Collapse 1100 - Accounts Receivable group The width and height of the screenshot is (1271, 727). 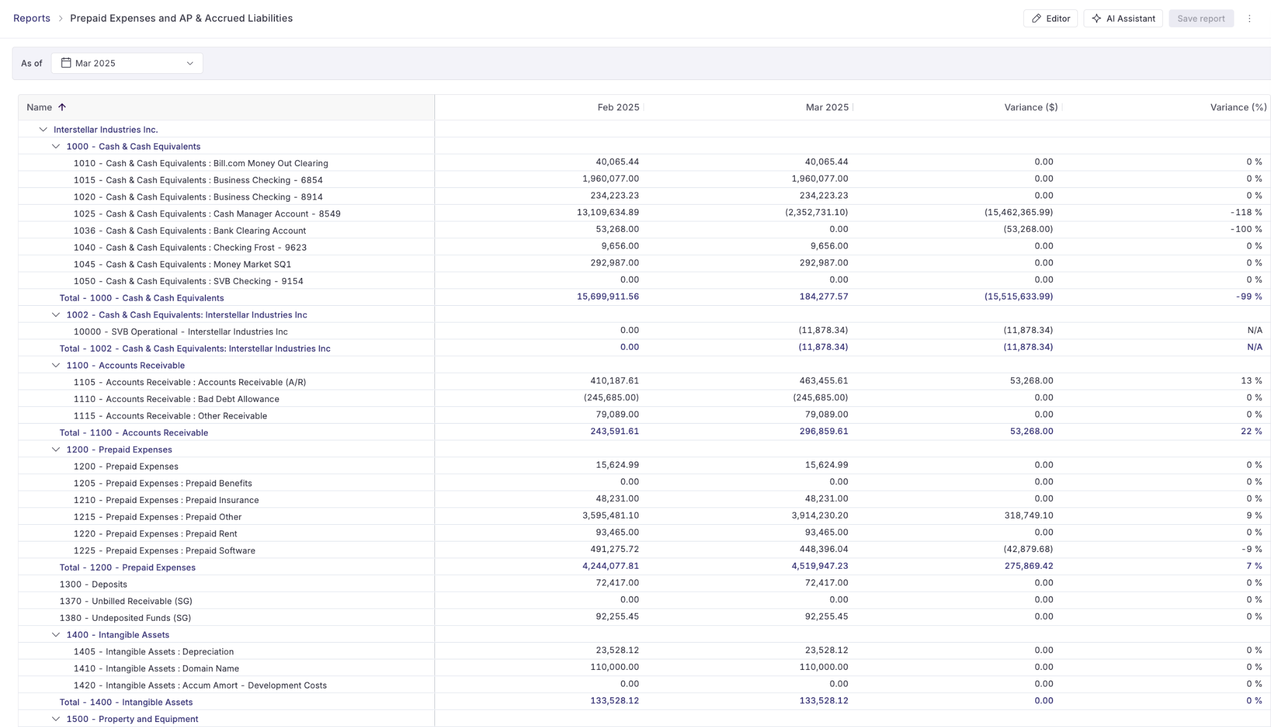[56, 365]
